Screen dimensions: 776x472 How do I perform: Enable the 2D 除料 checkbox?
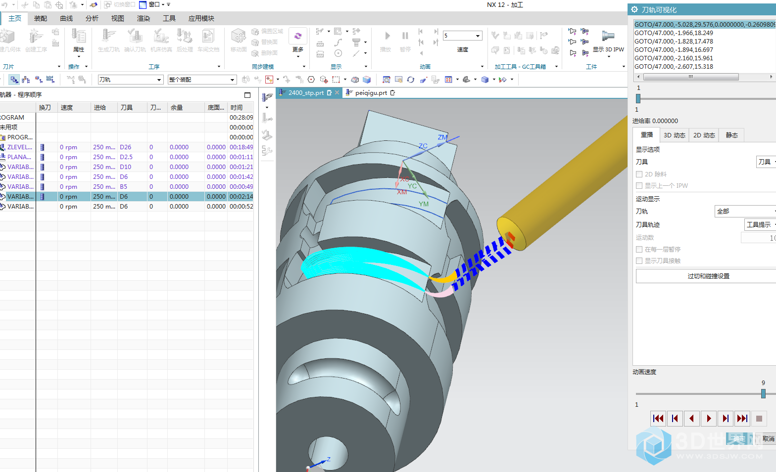pyautogui.click(x=639, y=174)
